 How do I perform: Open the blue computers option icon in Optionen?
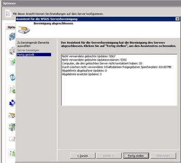(12, 103)
